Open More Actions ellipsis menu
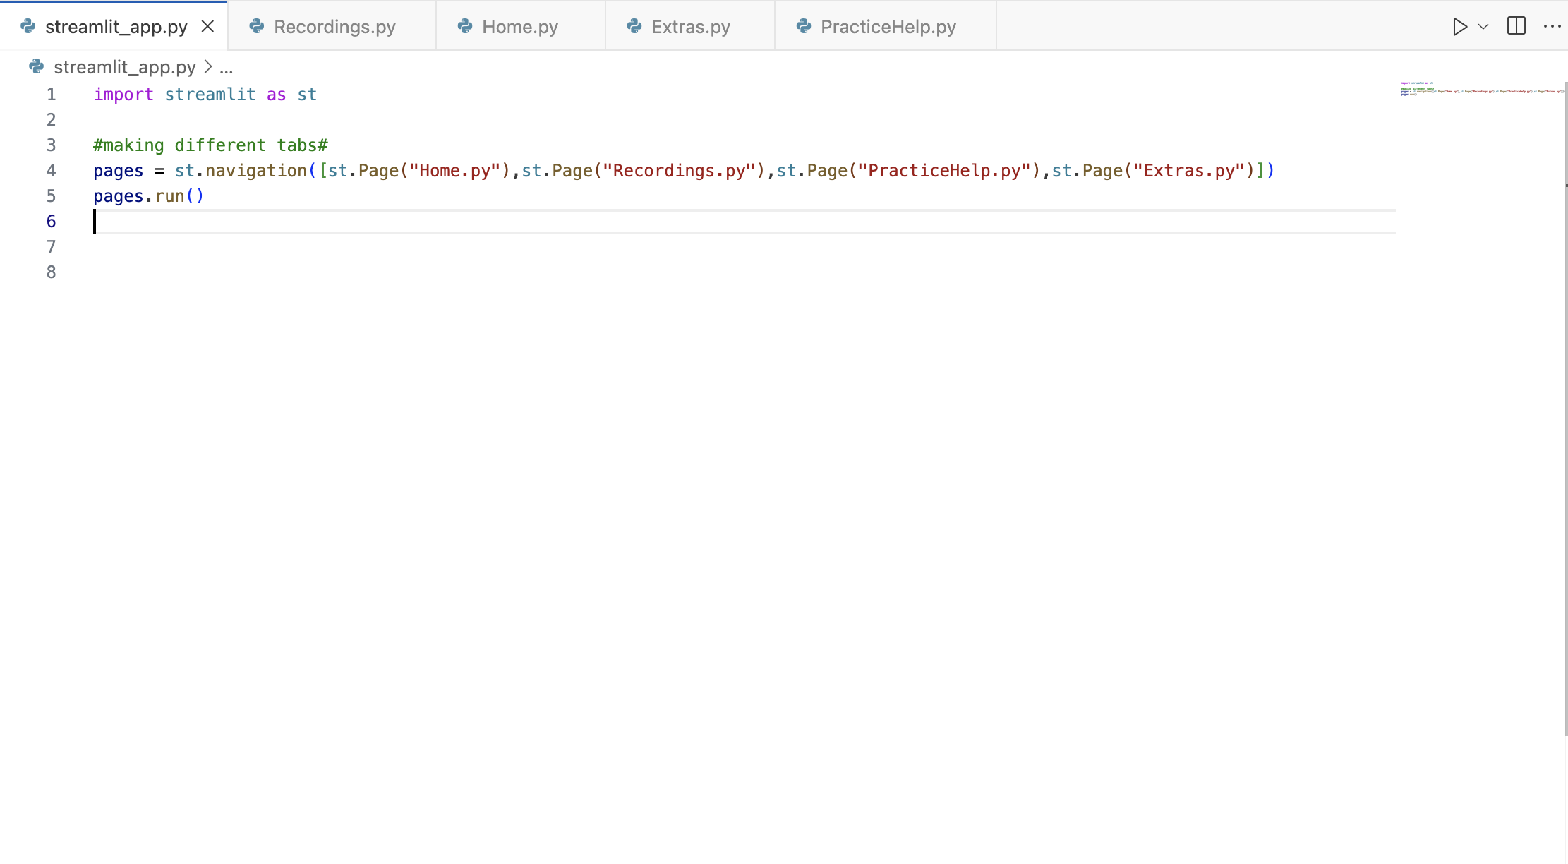This screenshot has width=1568, height=864. pos(1552,26)
